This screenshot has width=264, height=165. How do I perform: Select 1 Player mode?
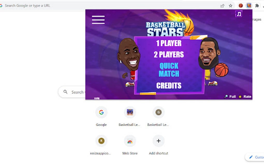169,43
